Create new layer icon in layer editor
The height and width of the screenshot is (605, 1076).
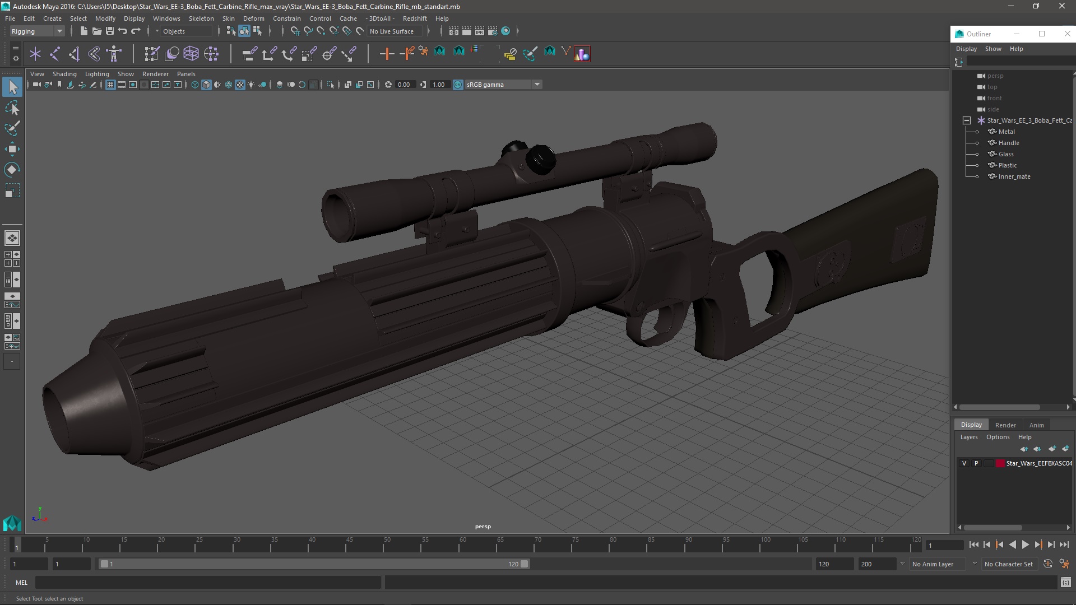(1052, 449)
